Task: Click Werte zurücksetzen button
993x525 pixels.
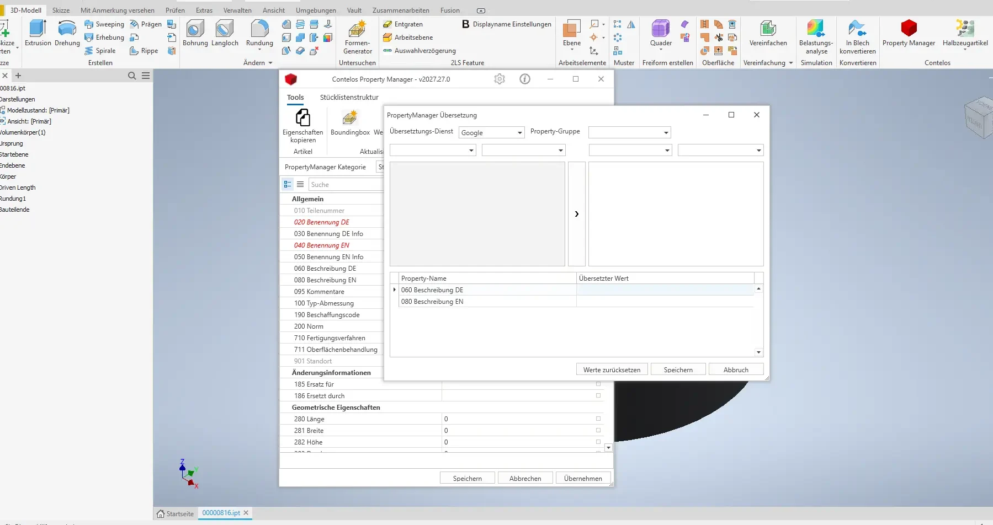Action: click(x=612, y=369)
